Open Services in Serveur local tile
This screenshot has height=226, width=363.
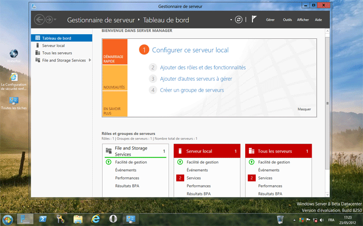tap(194, 178)
